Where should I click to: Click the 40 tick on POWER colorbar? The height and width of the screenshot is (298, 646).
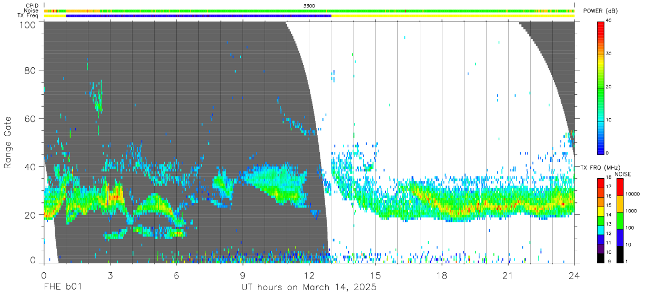click(x=609, y=21)
